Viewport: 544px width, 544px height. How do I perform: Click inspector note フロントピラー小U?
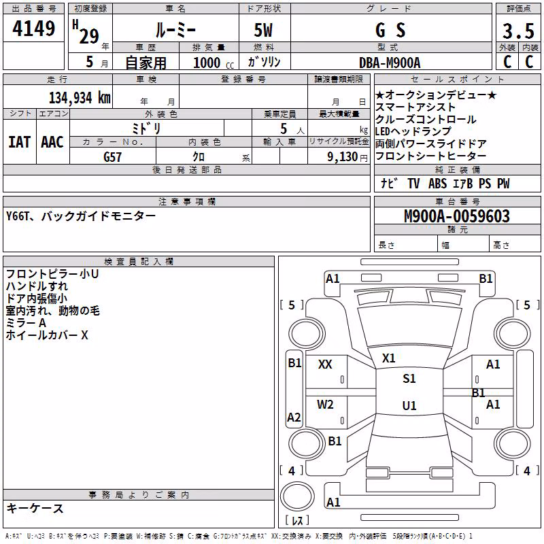click(x=52, y=274)
